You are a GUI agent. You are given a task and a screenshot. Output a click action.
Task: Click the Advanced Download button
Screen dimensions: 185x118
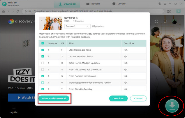[54, 98]
